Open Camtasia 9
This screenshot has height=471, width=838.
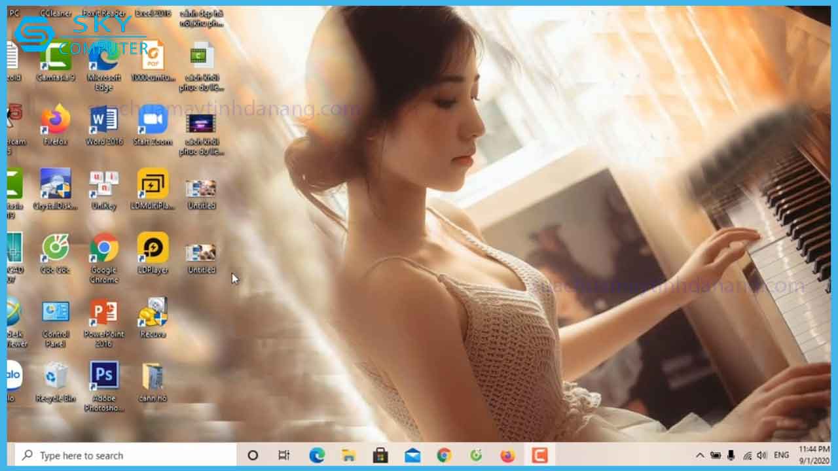pyautogui.click(x=56, y=59)
